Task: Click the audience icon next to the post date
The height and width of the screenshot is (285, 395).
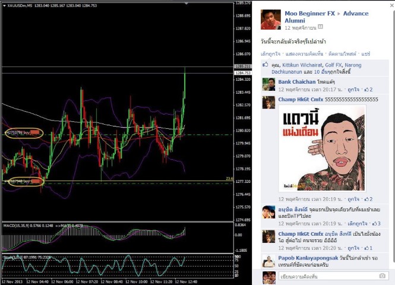Action: (x=320, y=27)
